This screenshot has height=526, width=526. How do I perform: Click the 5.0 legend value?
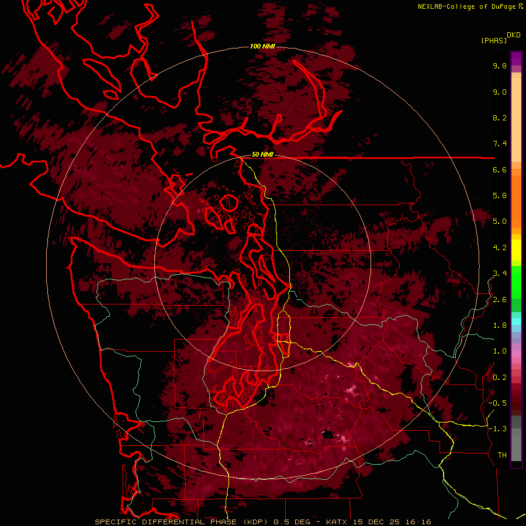(x=500, y=222)
